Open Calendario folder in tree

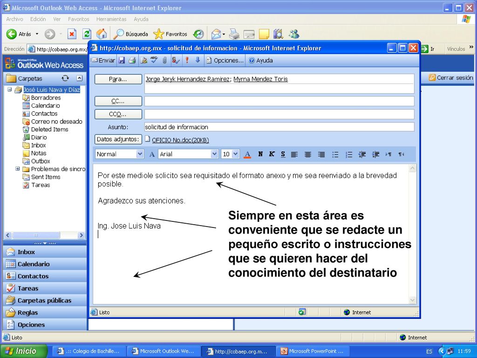click(x=45, y=106)
